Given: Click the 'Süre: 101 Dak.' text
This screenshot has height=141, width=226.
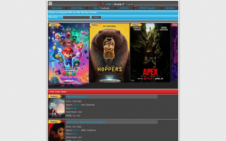Looking at the screenshot, I should [74, 127].
